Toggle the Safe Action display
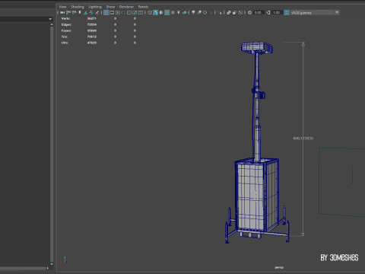Image resolution: width=365 pixels, height=274 pixels. (x=135, y=12)
